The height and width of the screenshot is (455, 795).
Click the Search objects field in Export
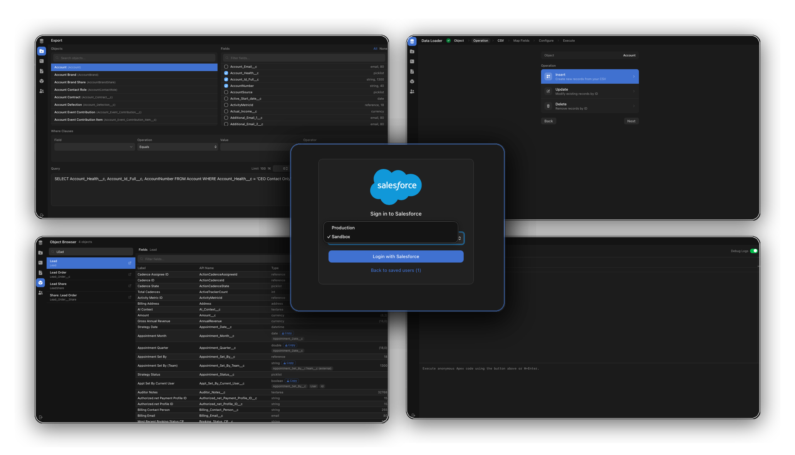pos(134,58)
